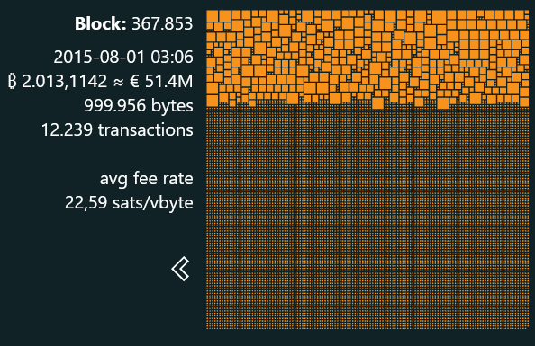The width and height of the screenshot is (535, 346).
Task: Click the 12.239 transactions count
Action: (117, 130)
